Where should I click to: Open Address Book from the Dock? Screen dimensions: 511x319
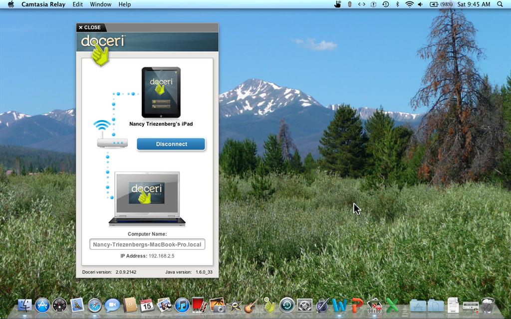(x=130, y=306)
